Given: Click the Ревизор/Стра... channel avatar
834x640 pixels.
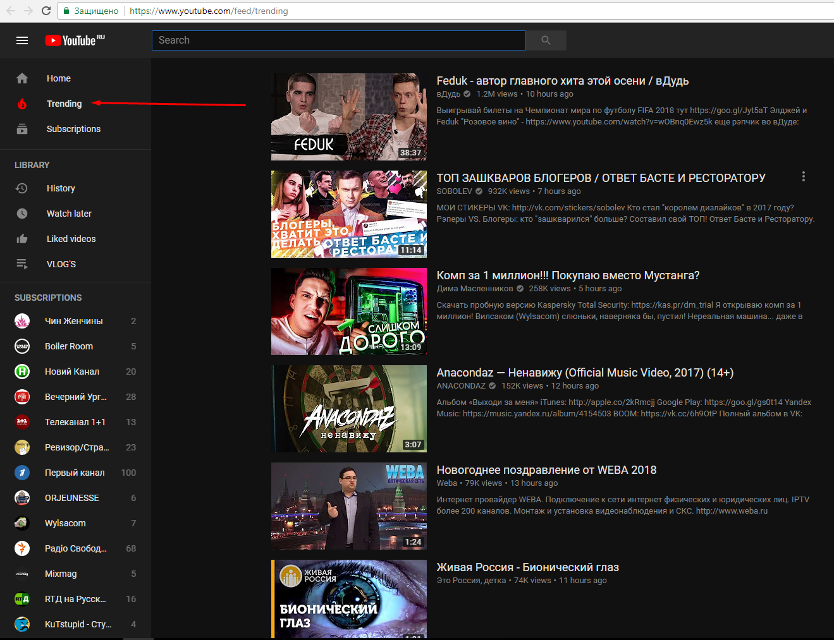Looking at the screenshot, I should pyautogui.click(x=22, y=447).
